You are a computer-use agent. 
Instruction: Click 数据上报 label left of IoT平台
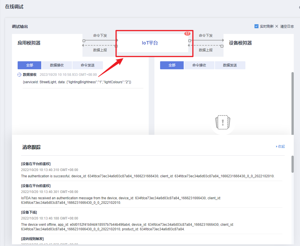click(100, 50)
